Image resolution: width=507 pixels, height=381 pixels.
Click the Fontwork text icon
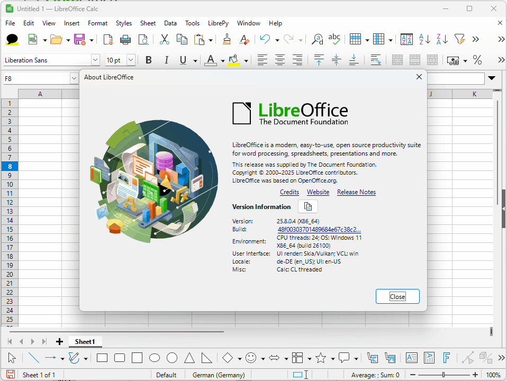[x=447, y=358]
